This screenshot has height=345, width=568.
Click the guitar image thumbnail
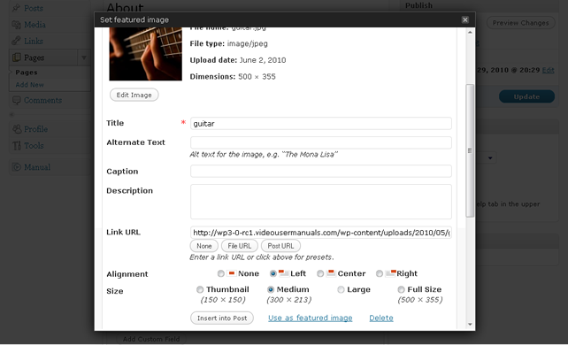click(146, 54)
